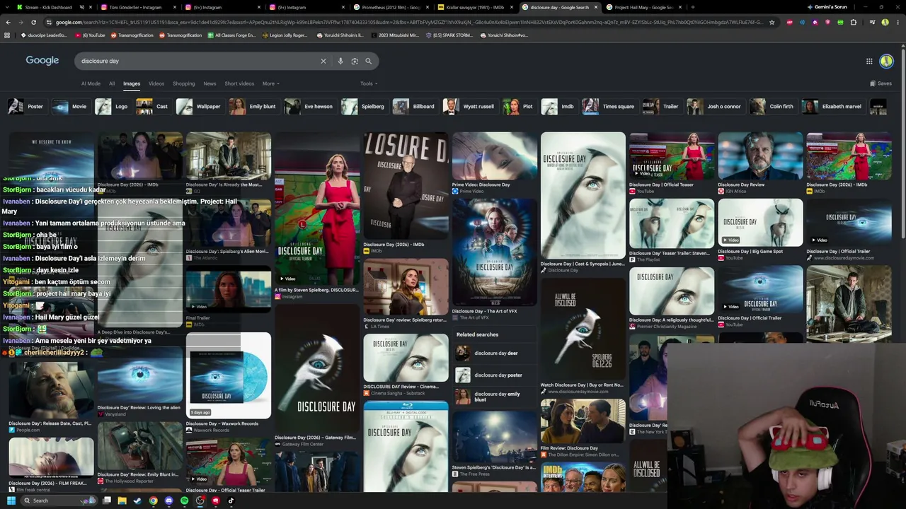Open Task View on the taskbar
Image resolution: width=906 pixels, height=509 pixels.
(x=107, y=501)
